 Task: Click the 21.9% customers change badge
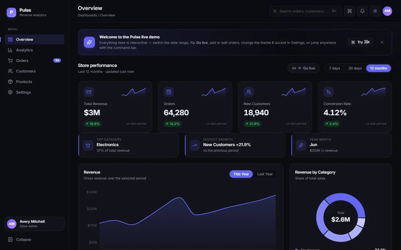252,124
